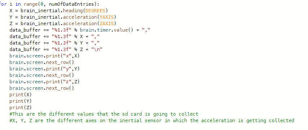Click brain.screen.print("x",X) line
This screenshot has width=308, height=130.
click(44, 56)
